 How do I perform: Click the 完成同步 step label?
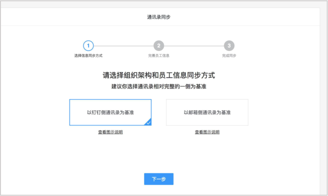click(229, 56)
